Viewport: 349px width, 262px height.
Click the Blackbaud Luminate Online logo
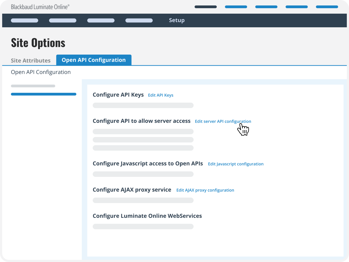[x=40, y=7]
